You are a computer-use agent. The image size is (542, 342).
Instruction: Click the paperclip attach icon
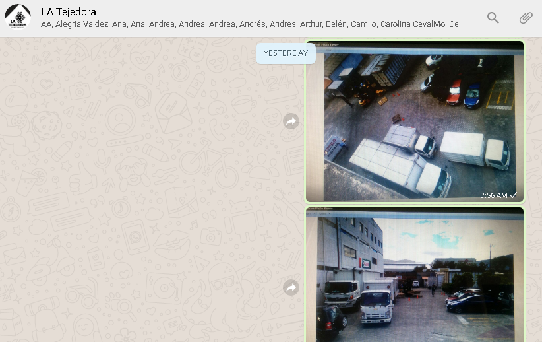(526, 18)
